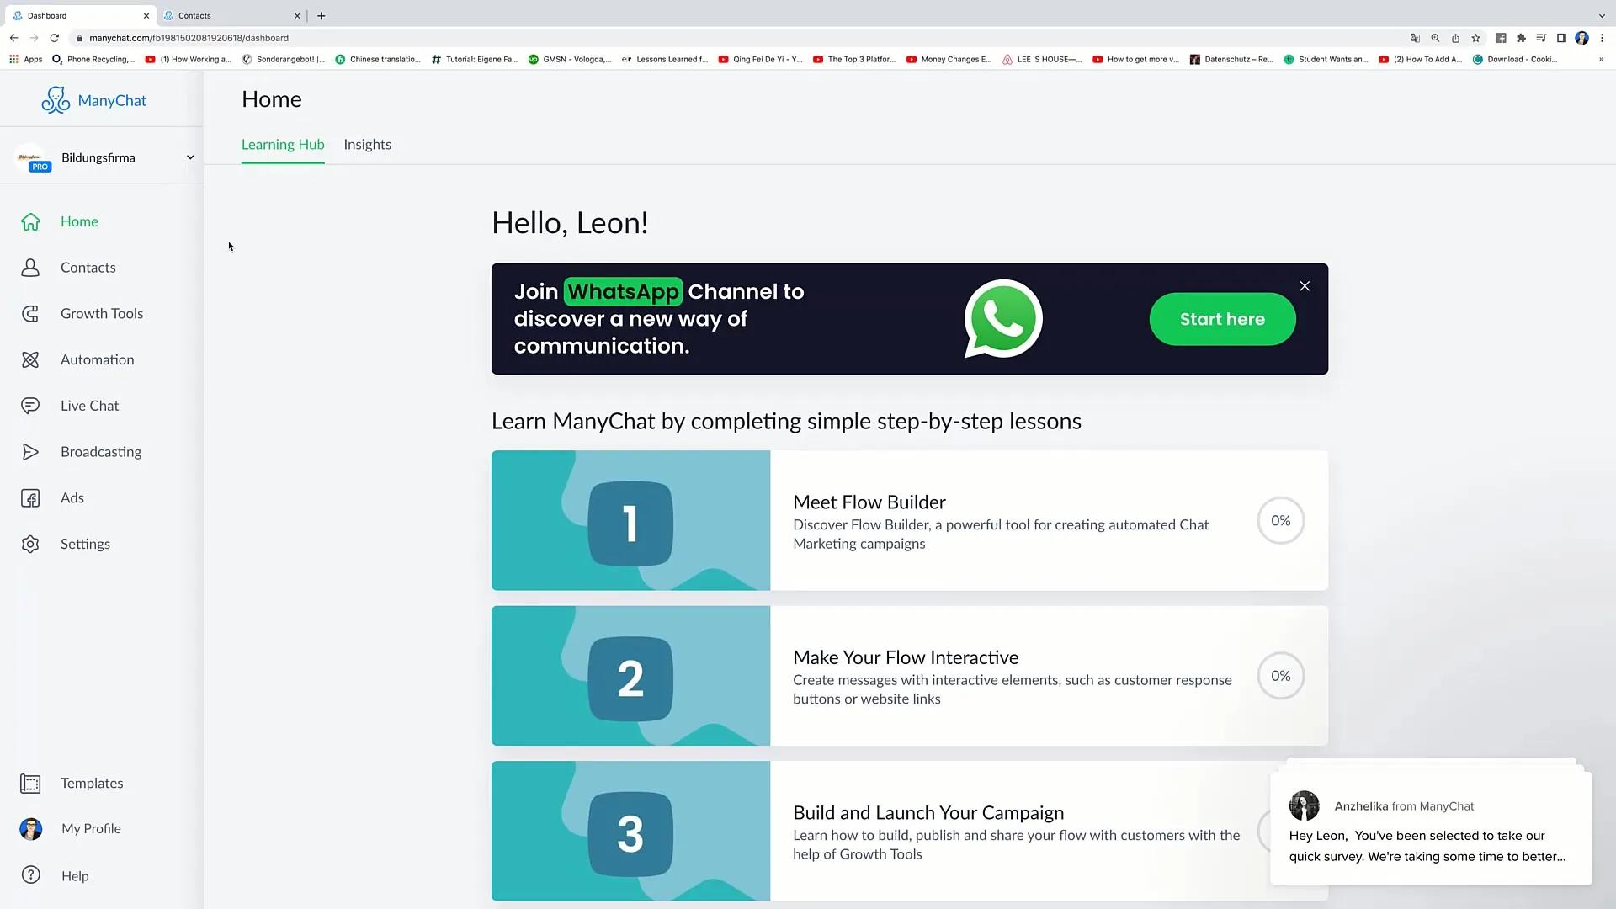Open Settings panel
The height and width of the screenshot is (909, 1616).
86,544
